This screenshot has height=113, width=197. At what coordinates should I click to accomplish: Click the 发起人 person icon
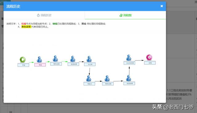89,78
